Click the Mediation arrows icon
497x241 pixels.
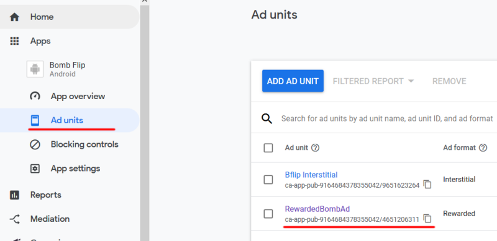(x=14, y=219)
